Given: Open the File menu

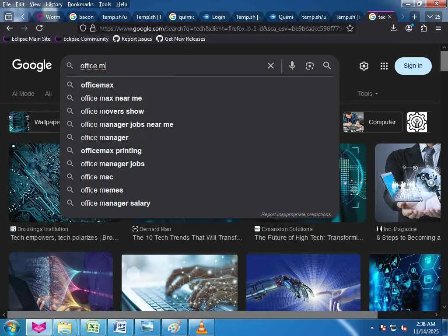Looking at the screenshot, I should [x=6, y=4].
